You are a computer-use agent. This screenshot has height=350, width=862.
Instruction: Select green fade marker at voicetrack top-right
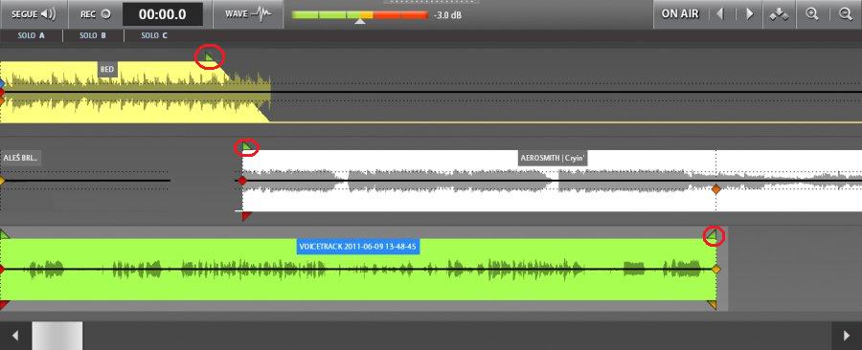[x=712, y=235]
